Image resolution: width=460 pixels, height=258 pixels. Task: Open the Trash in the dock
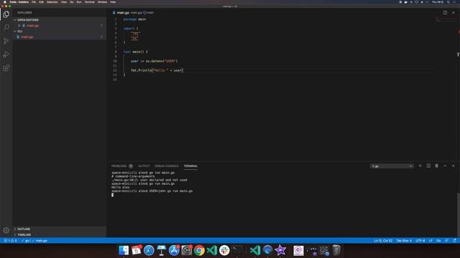pyautogui.click(x=336, y=250)
